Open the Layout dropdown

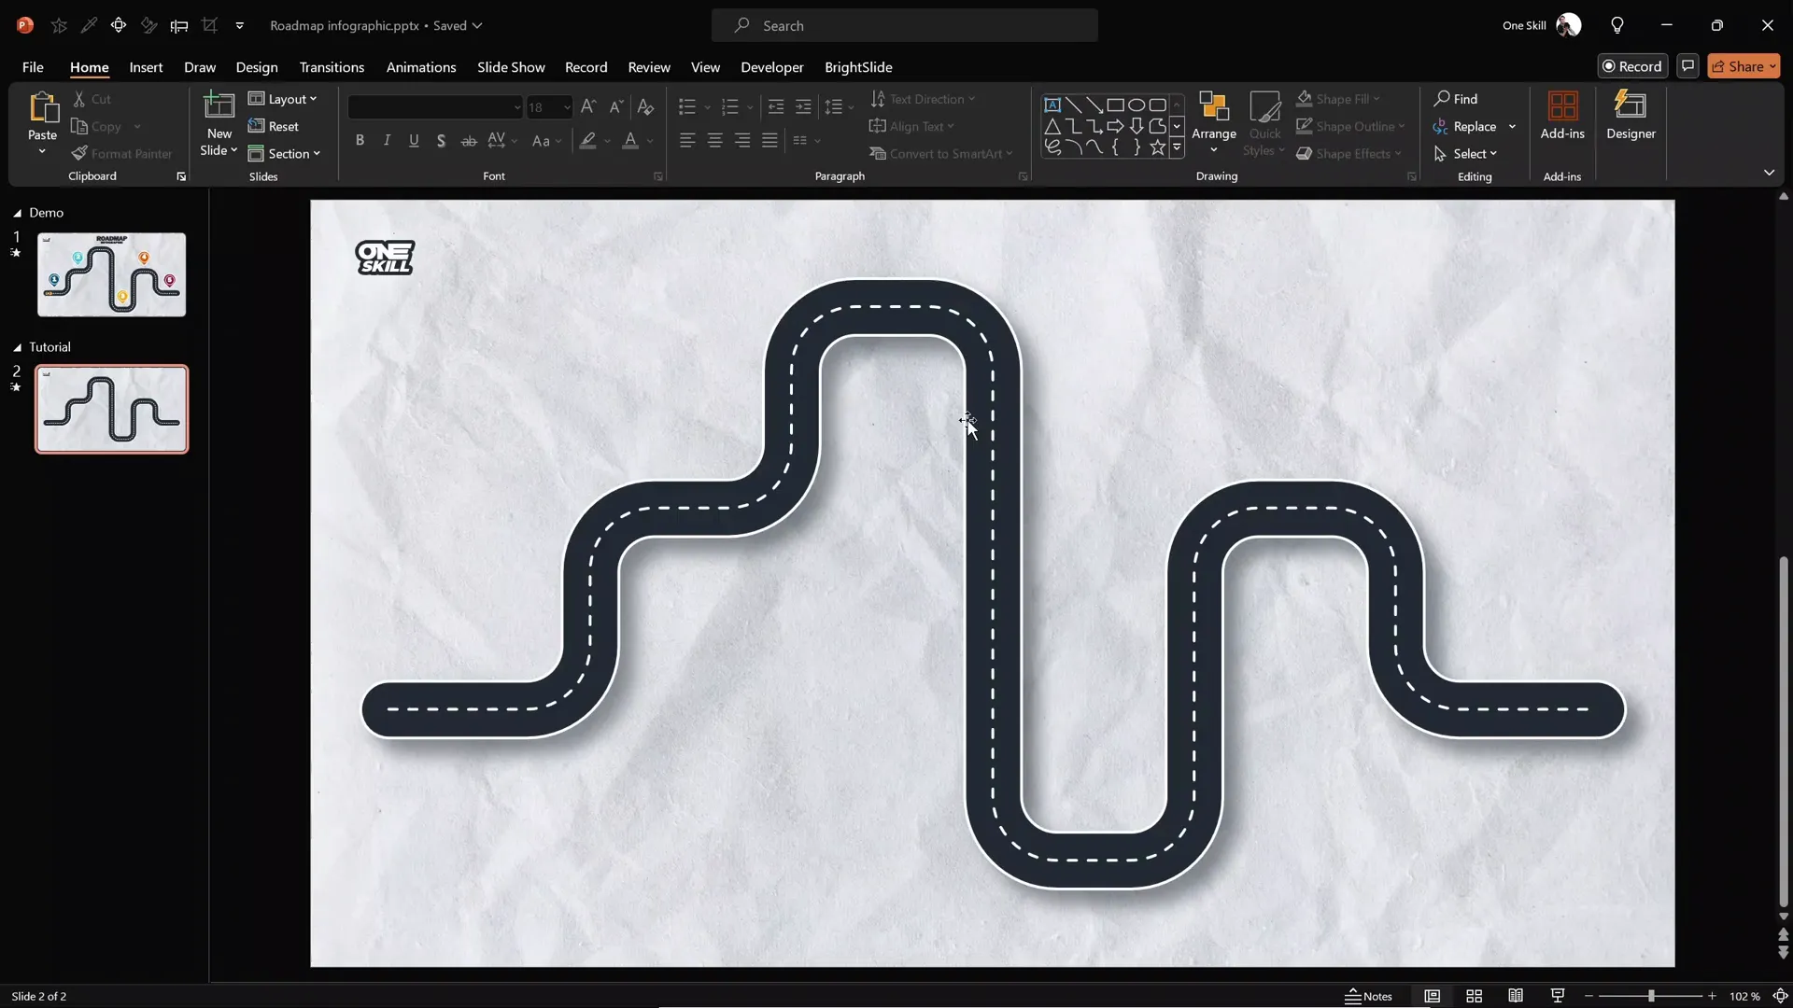click(x=283, y=99)
